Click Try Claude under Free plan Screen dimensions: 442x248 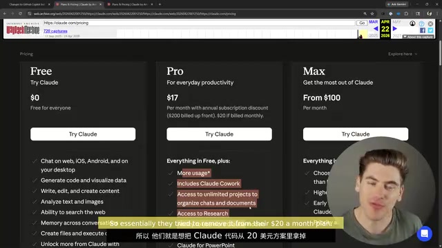tap(83, 134)
